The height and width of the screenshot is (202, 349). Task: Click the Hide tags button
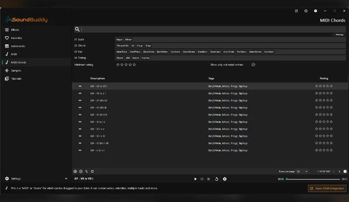point(339,35)
